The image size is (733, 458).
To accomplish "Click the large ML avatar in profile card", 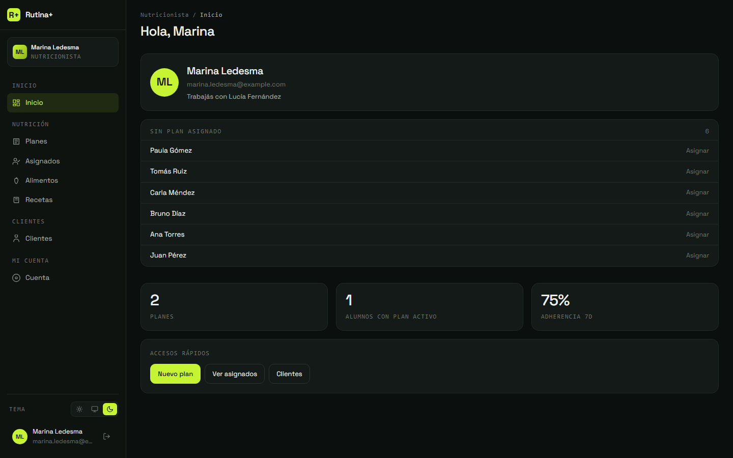I will point(164,82).
